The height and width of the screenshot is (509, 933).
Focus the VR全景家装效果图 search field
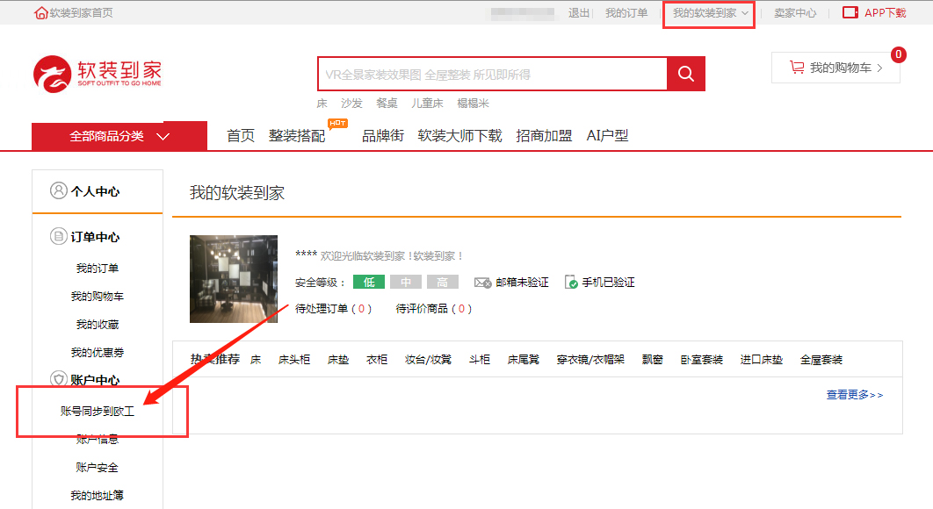click(x=492, y=75)
